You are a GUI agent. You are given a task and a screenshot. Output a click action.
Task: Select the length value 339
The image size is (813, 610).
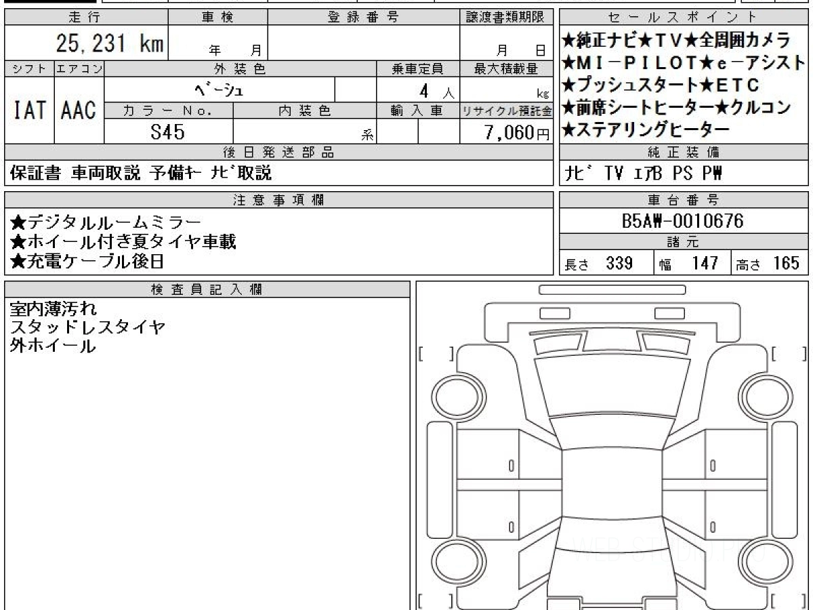[x=619, y=263]
